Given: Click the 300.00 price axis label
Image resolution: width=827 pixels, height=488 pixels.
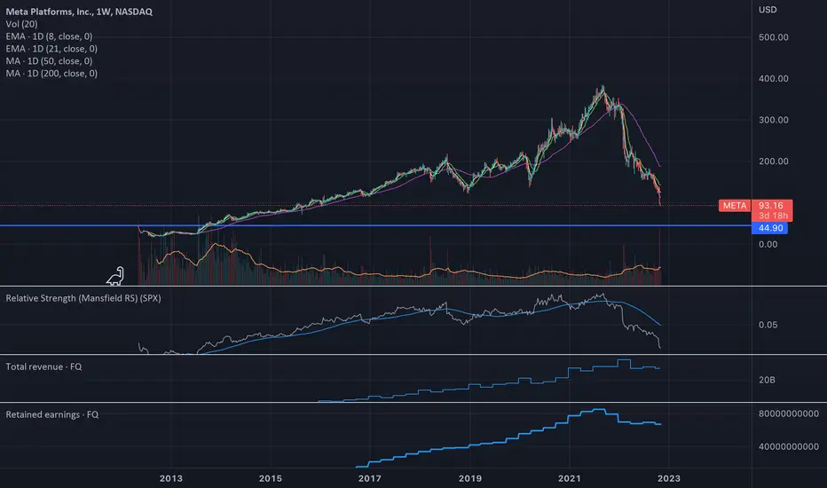Looking at the screenshot, I should [774, 121].
